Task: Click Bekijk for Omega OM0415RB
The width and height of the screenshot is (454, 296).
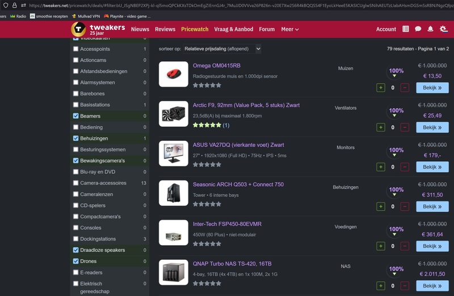Action: point(432,88)
